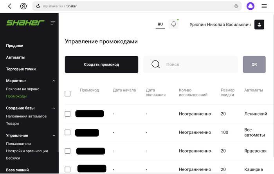Reload the page with refresh icon
Image resolution: width=274 pixels, height=174 pixels.
38,6
